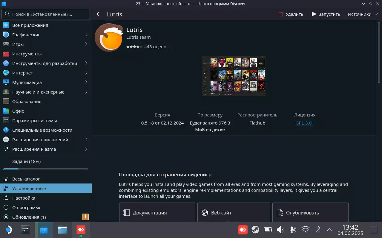Screen dimensions: 382x238
Task: Click the Офис icon
Action: coord(6,111)
